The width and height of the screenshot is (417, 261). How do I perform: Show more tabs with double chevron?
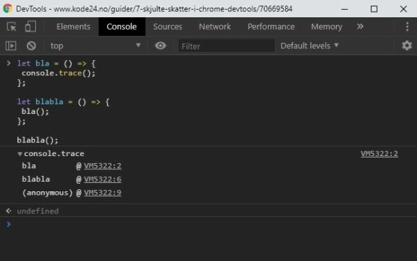tap(360, 26)
